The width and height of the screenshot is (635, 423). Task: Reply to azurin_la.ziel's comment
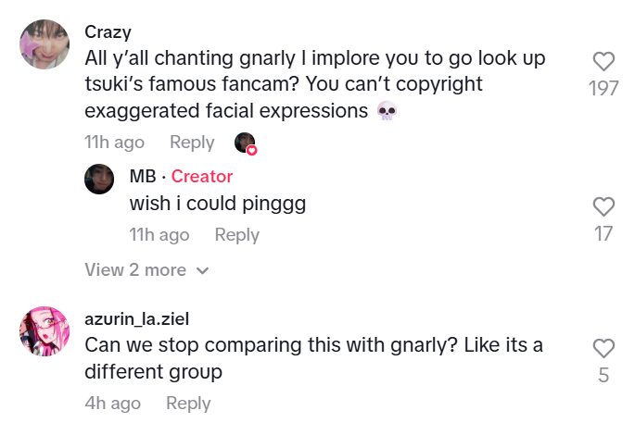188,404
